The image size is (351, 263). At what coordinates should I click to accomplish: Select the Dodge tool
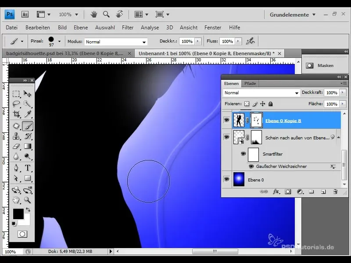point(28,156)
